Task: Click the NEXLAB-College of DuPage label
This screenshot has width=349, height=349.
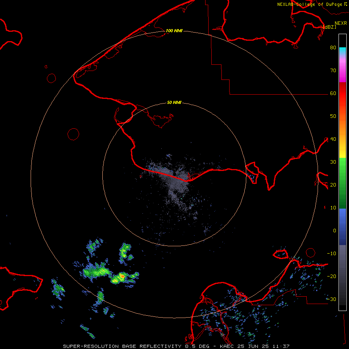Action: click(x=312, y=4)
